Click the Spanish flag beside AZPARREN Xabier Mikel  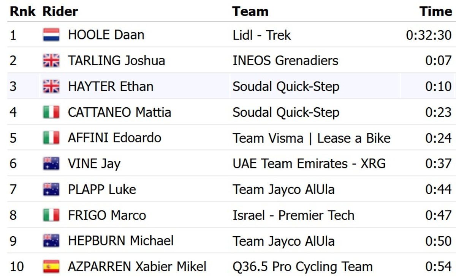coord(51,267)
